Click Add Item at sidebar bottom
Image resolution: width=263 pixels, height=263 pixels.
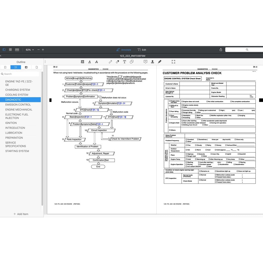pos(21,214)
